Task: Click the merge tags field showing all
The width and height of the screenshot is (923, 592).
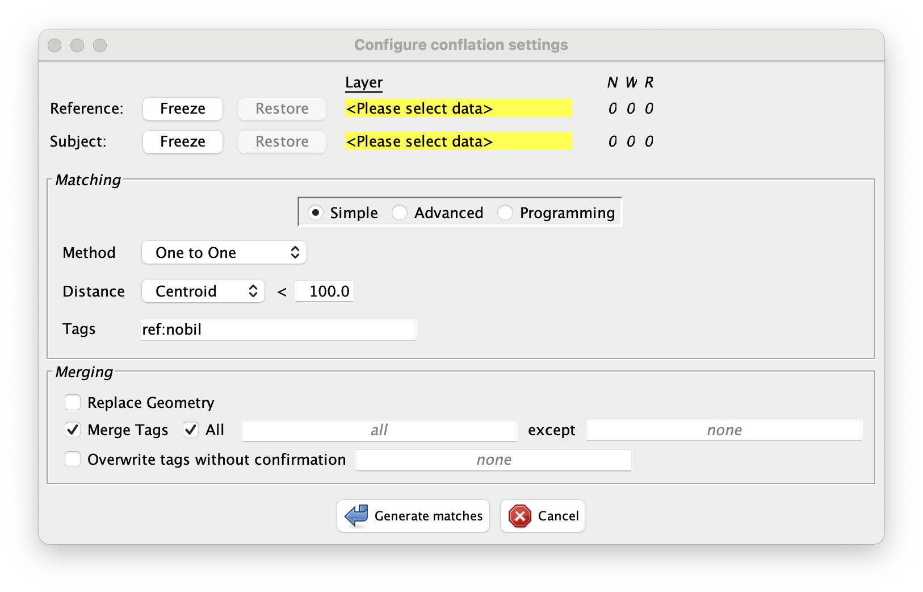Action: (379, 430)
